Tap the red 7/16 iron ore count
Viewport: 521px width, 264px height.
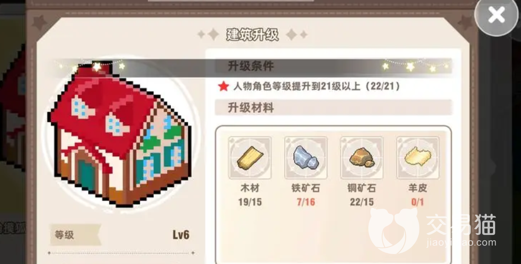(306, 202)
